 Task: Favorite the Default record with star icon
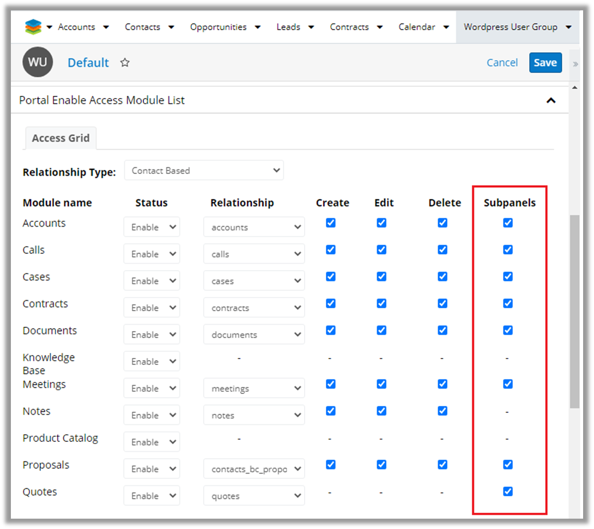tap(125, 63)
